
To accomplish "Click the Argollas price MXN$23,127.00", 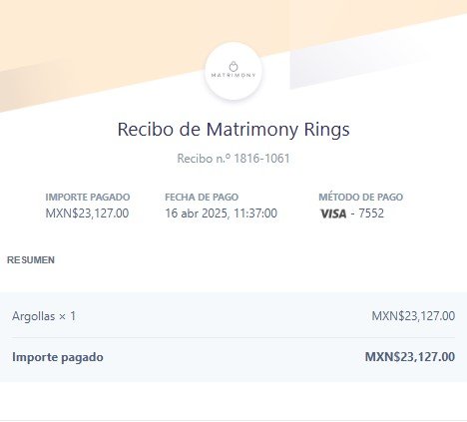I will click(x=413, y=316).
